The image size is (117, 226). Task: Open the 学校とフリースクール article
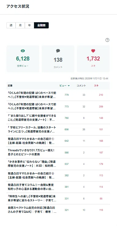coord(32,129)
